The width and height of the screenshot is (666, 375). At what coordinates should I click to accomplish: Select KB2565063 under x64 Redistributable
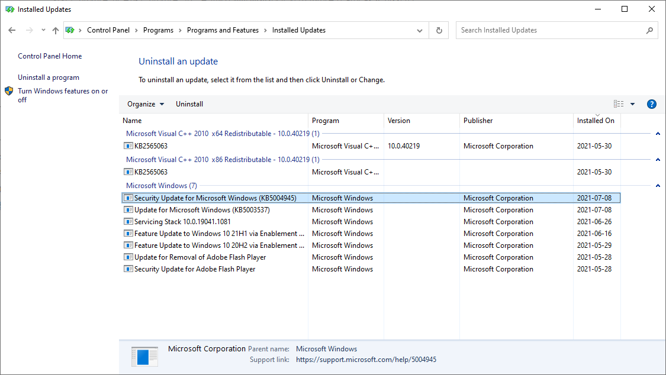coord(151,146)
